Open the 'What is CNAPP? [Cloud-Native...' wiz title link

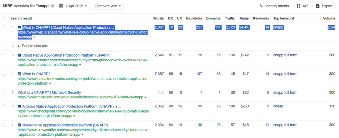pos(68,28)
